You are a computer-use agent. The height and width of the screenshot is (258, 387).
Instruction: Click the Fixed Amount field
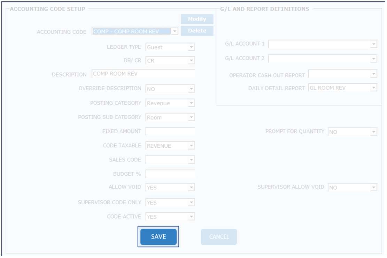[170, 131]
